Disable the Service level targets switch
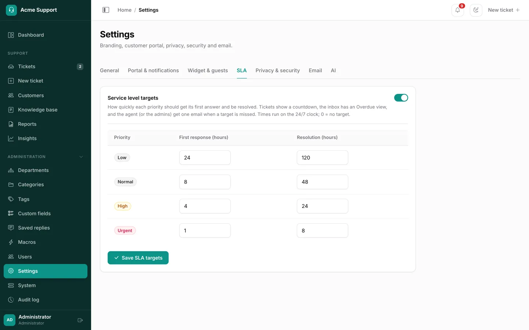Screen dimensions: 529x330 [401, 98]
